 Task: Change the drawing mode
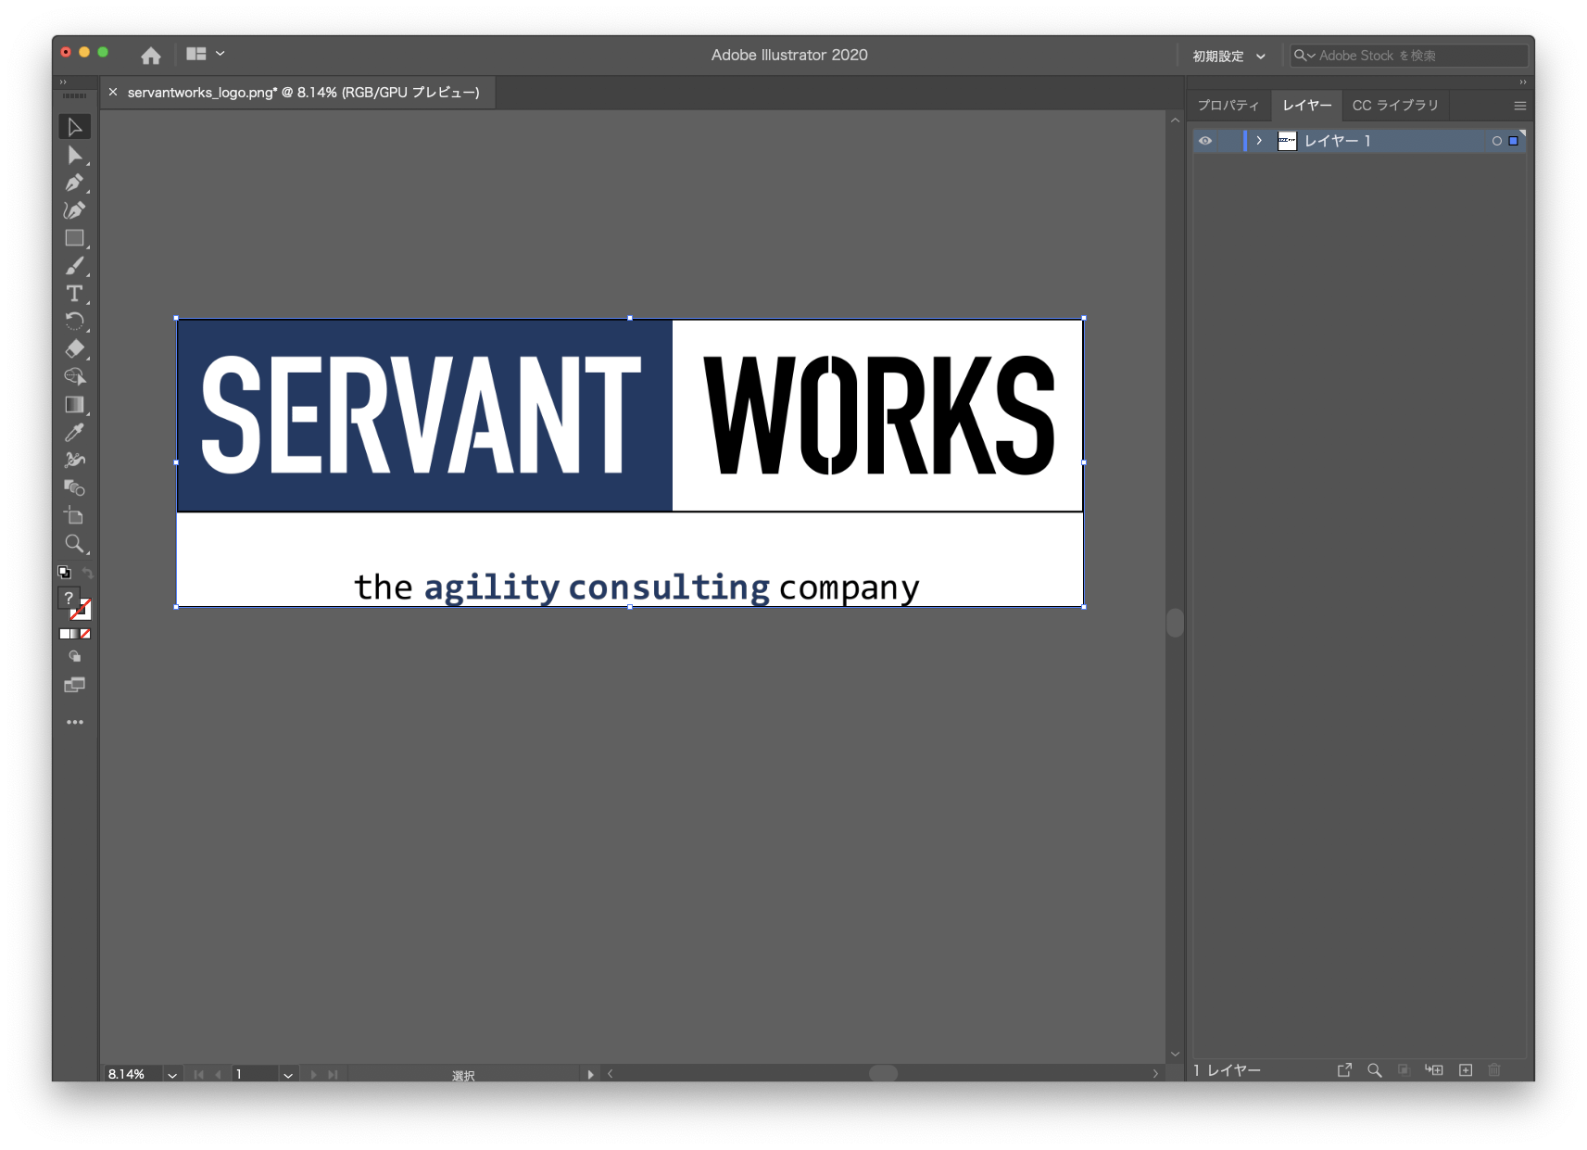[75, 657]
